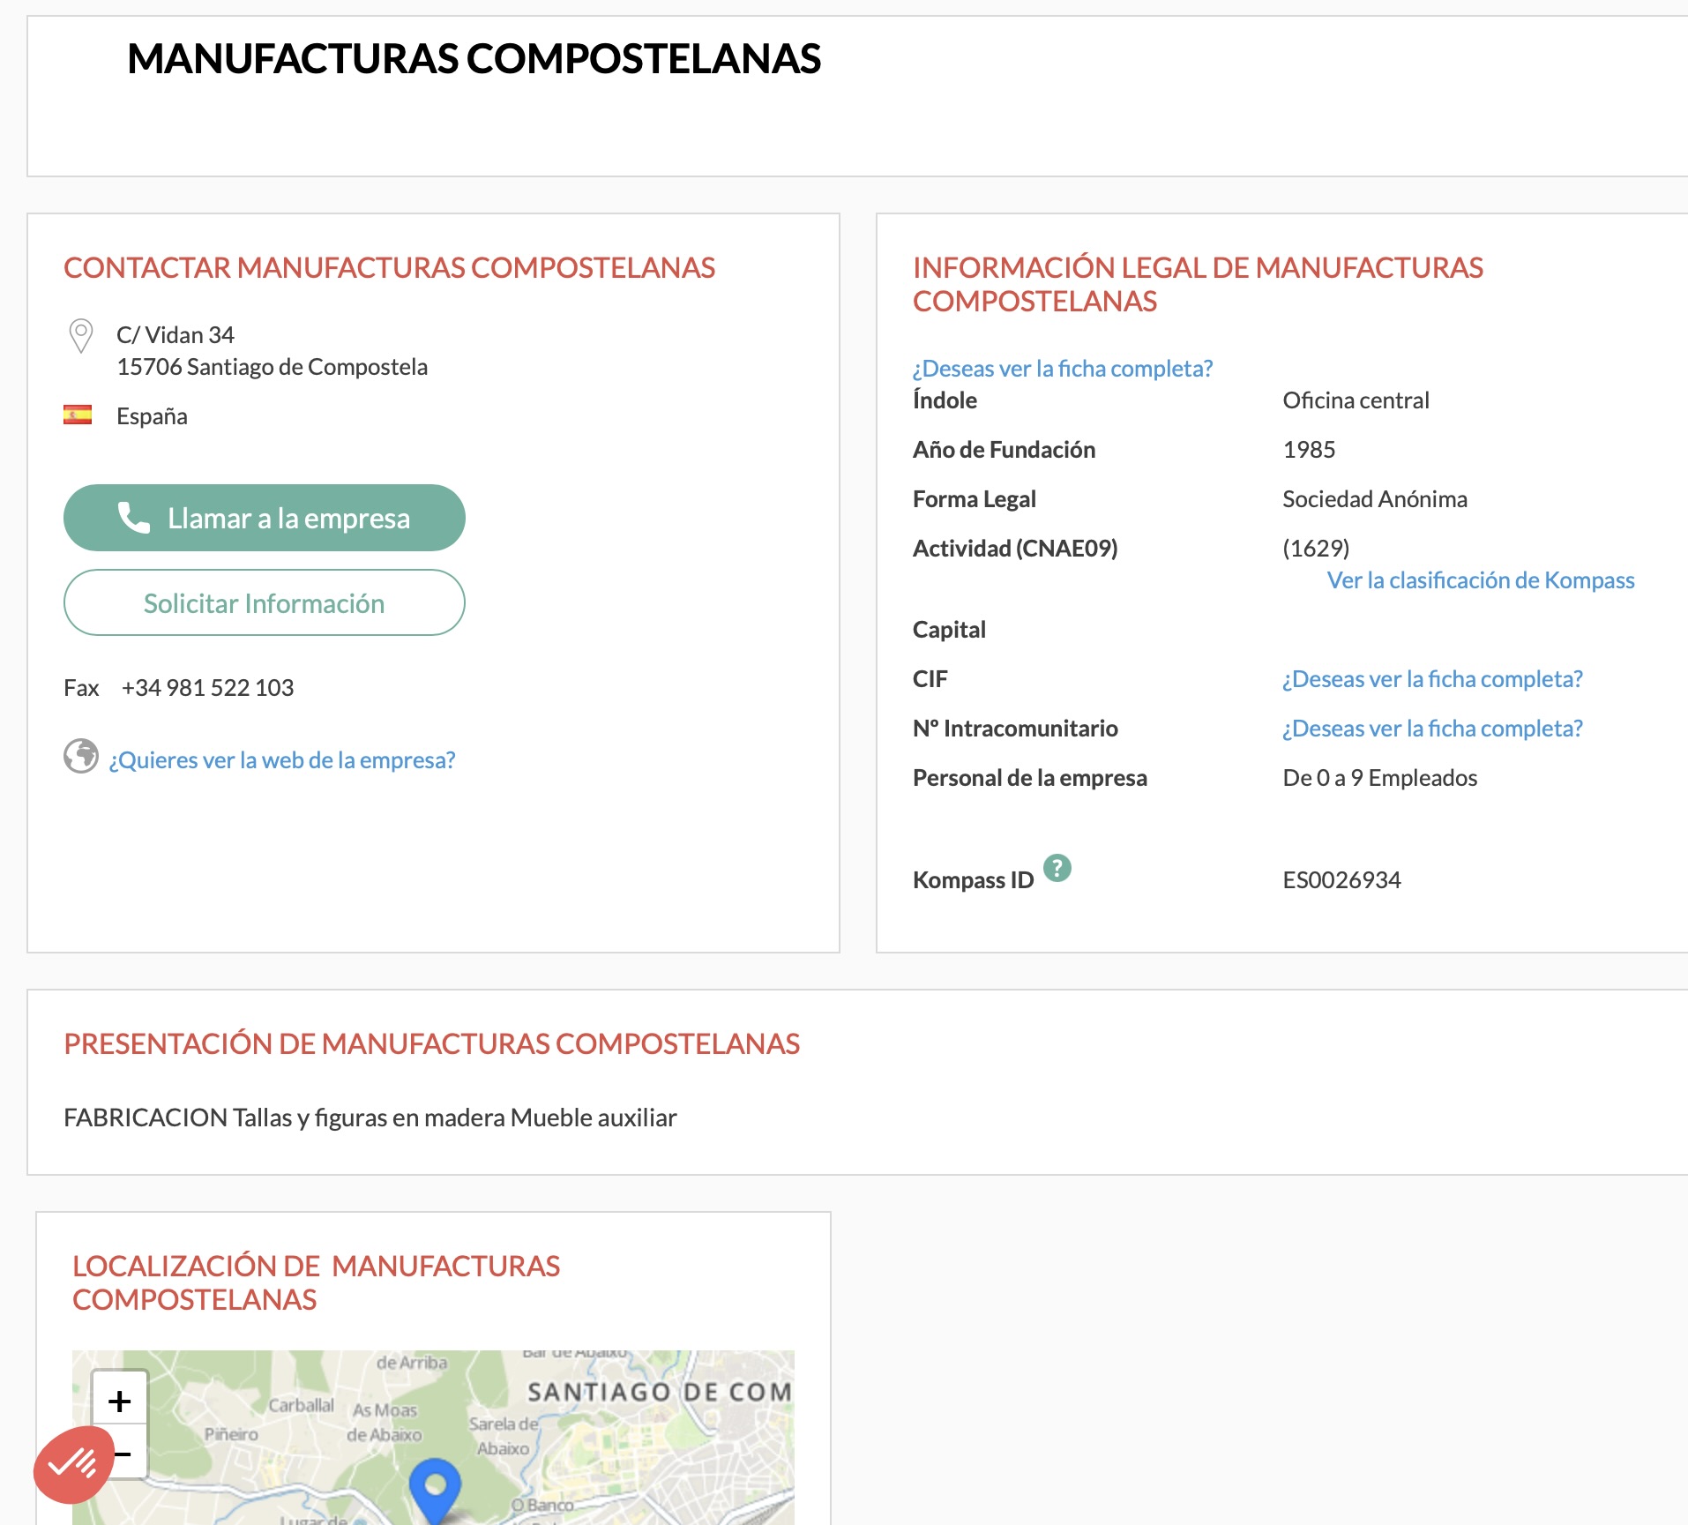This screenshot has width=1688, height=1525.
Task: Click the phone icon in call button
Action: (x=134, y=518)
